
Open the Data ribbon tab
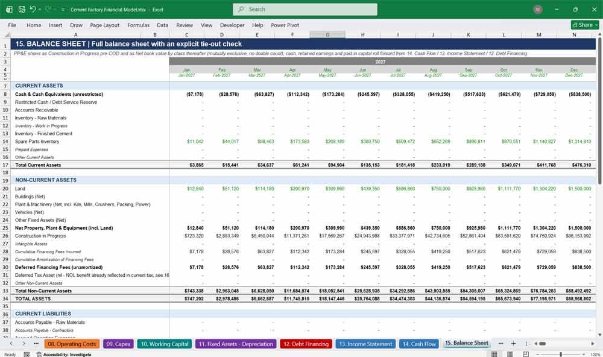(162, 25)
